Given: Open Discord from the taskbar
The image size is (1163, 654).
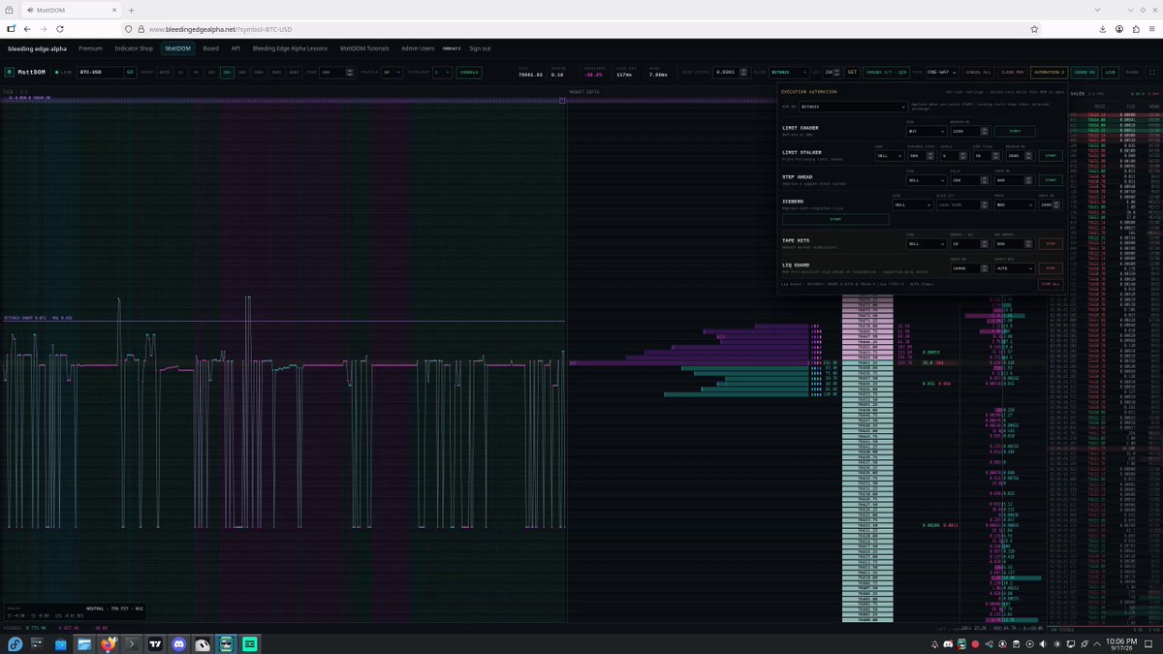Looking at the screenshot, I should [x=179, y=644].
